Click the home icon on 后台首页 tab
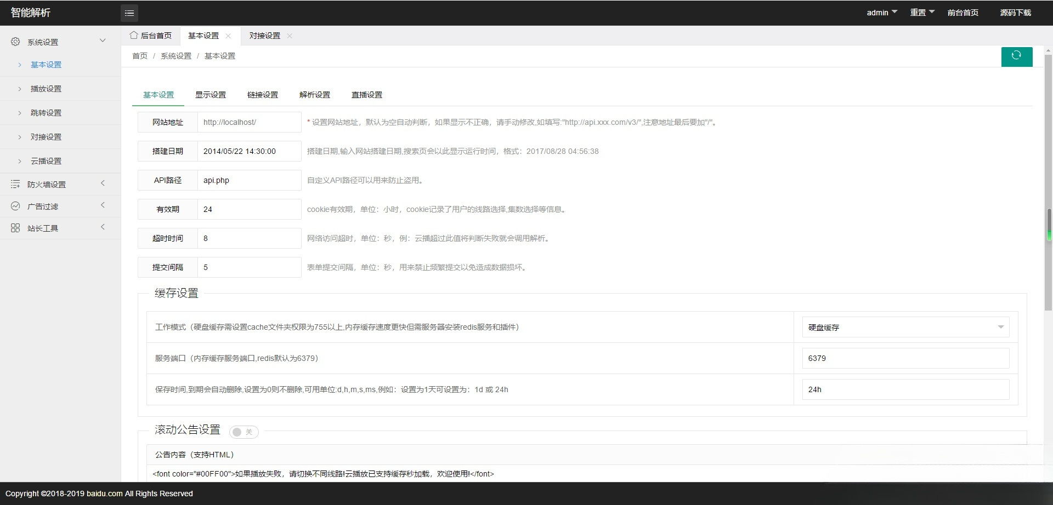 (x=133, y=35)
